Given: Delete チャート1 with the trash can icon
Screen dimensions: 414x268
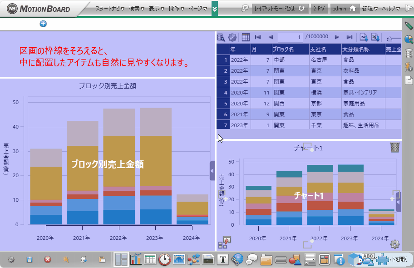Looking at the screenshot, I should (x=395, y=148).
